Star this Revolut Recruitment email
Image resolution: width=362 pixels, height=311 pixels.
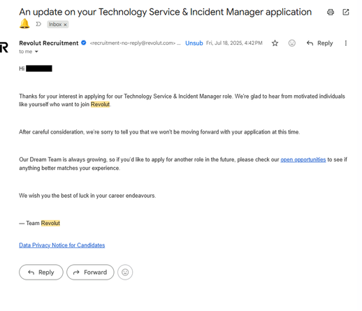[x=275, y=43]
